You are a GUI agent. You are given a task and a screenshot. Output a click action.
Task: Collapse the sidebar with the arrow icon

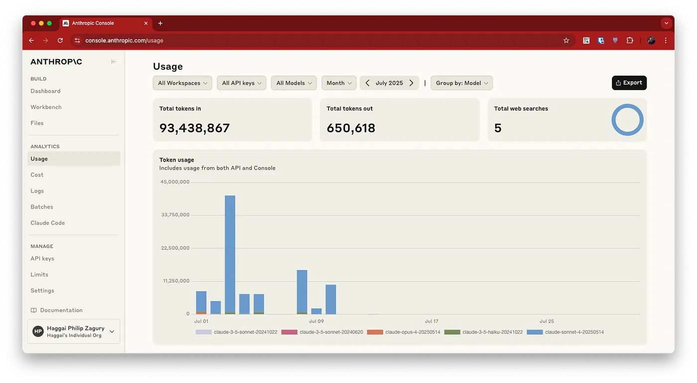click(x=114, y=62)
